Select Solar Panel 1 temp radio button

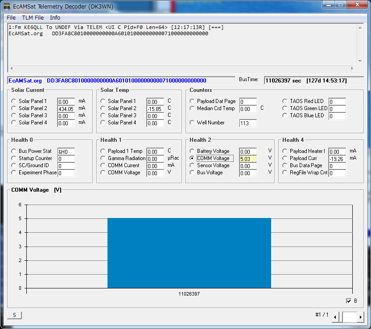[103, 101]
